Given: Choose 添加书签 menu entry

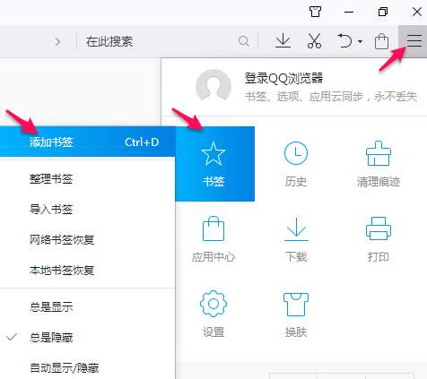Looking at the screenshot, I should pyautogui.click(x=87, y=142).
